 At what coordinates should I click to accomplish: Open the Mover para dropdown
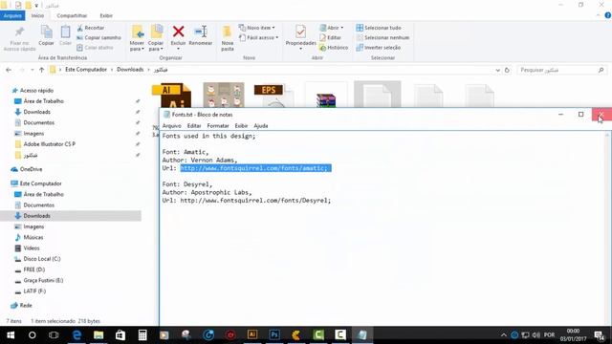(x=137, y=46)
